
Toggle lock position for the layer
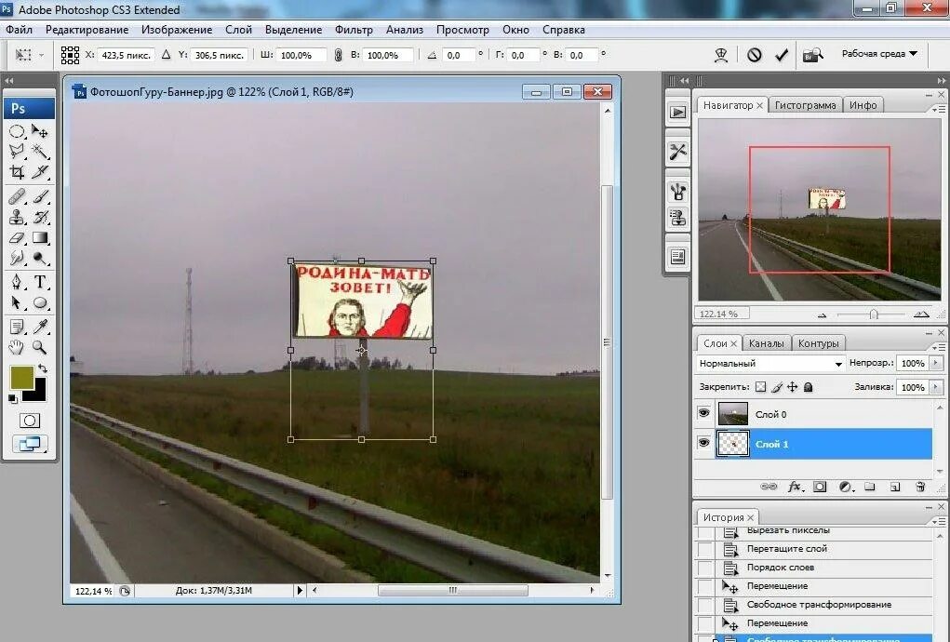[793, 386]
